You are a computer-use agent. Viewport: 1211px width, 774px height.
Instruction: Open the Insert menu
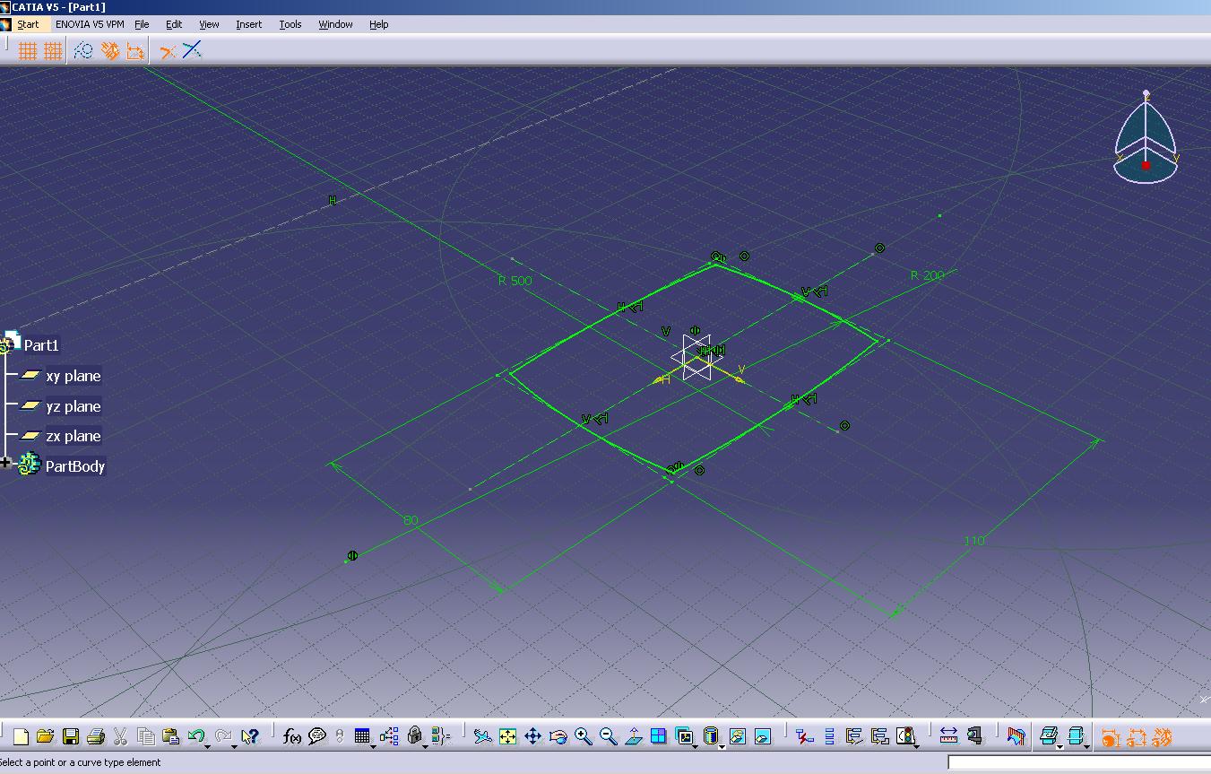point(249,24)
